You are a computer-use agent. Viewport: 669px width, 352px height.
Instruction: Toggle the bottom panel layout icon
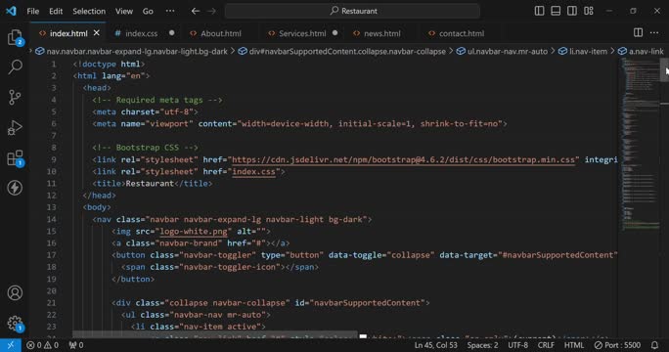[x=556, y=11]
